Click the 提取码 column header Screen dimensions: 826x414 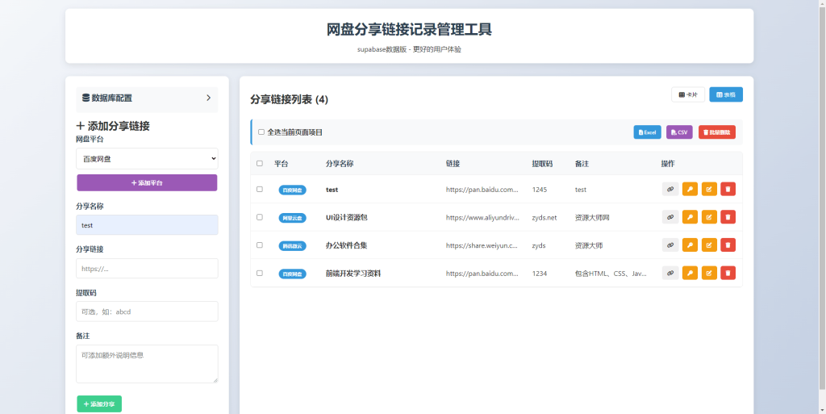[542, 164]
